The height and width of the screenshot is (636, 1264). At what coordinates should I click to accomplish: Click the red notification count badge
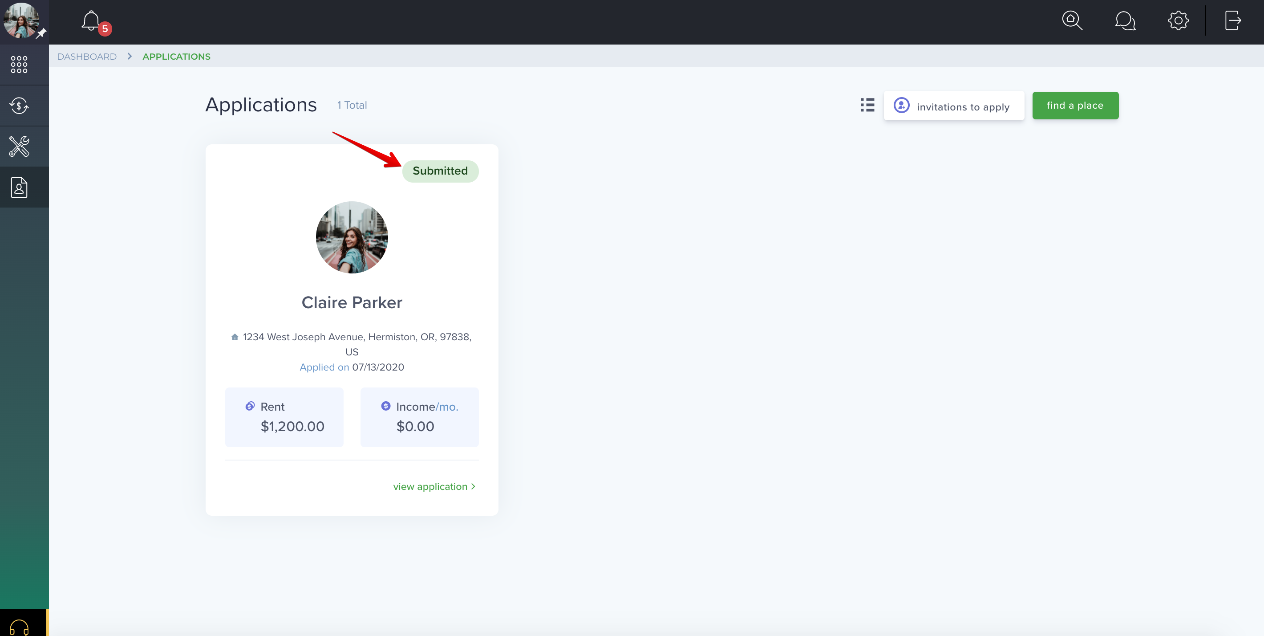[x=105, y=29]
